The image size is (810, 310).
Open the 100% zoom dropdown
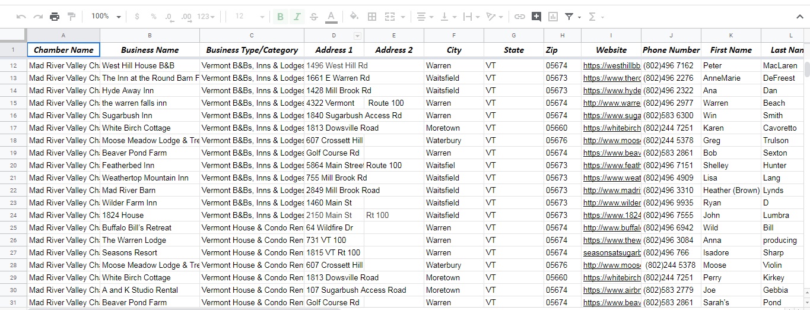pyautogui.click(x=106, y=17)
